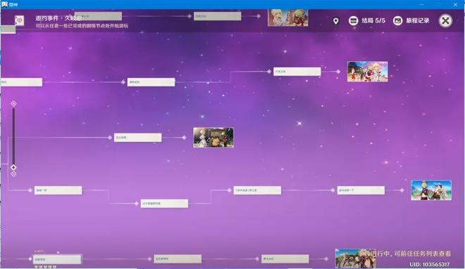
Task: Open the festival crowd ending thumbnail
Action: tap(368, 72)
